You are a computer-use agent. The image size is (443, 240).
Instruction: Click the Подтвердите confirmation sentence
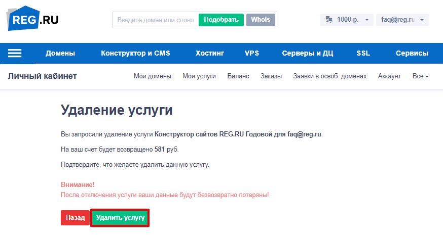tap(135, 165)
